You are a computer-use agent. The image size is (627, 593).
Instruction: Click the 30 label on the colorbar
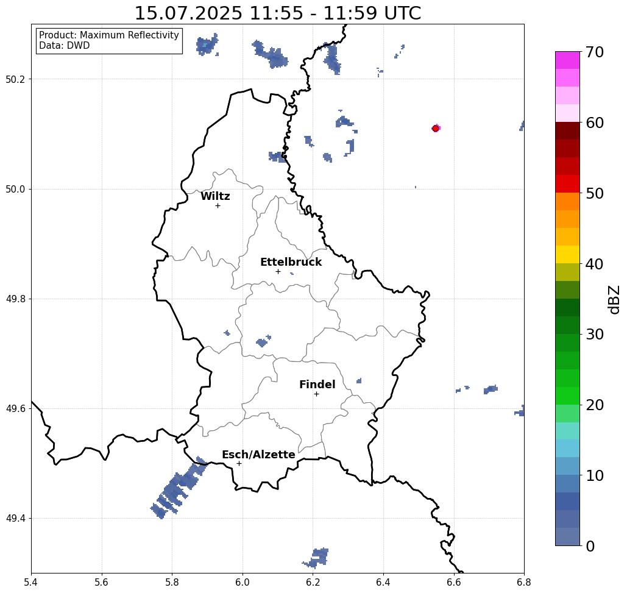pyautogui.click(x=594, y=335)
